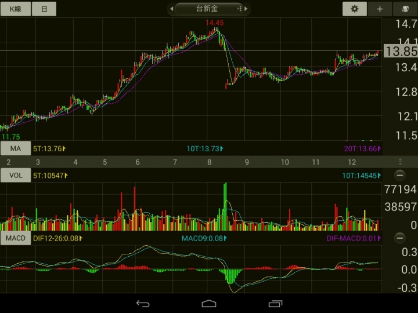418x313 pixels.
Task: Tap the Android recent apps button
Action: point(275,303)
